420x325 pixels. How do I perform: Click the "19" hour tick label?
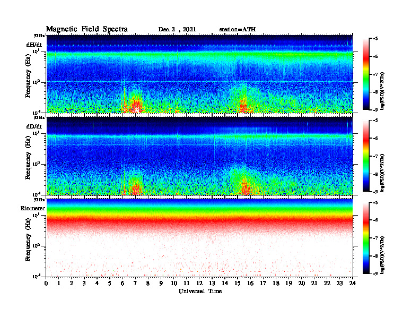(x=288, y=283)
